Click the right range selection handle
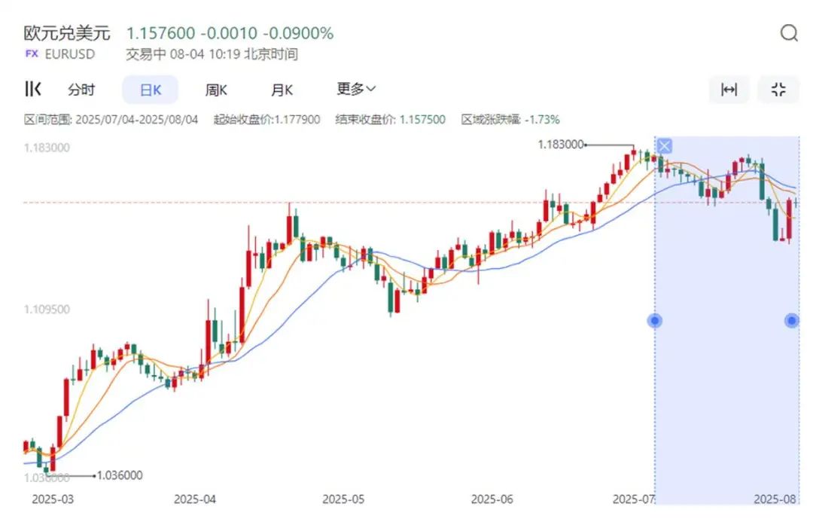 791,321
